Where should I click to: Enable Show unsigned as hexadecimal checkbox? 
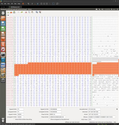pos(49,119)
